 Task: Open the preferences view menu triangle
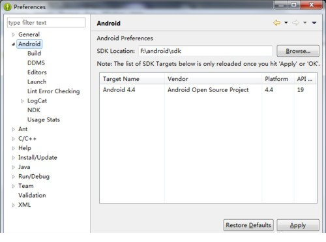314,23
